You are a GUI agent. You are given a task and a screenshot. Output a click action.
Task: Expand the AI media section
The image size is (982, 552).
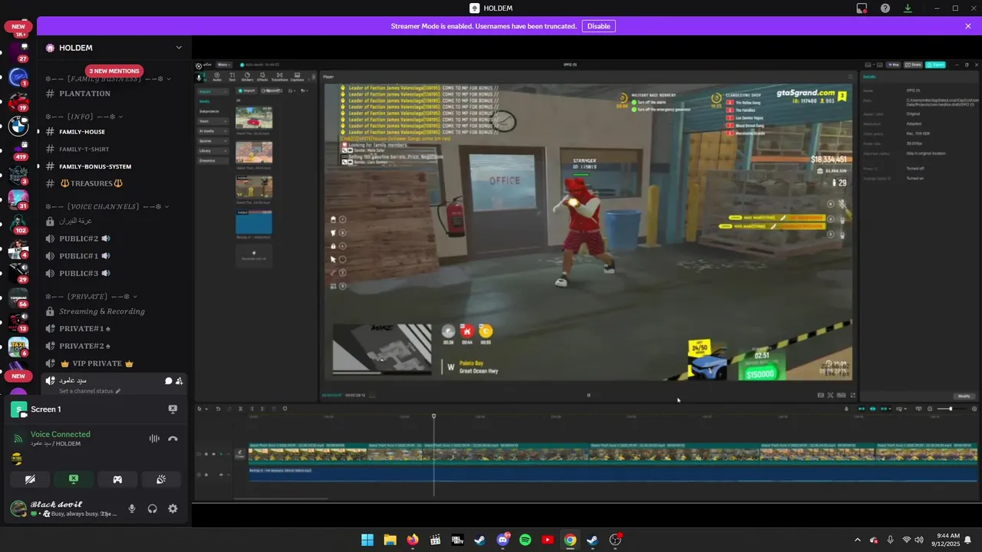click(x=213, y=131)
